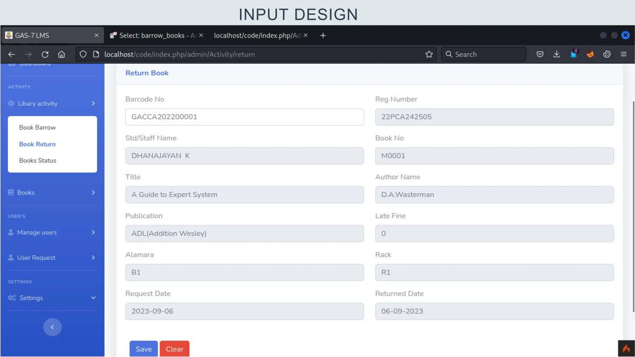Click the browser forward arrow

[28, 54]
